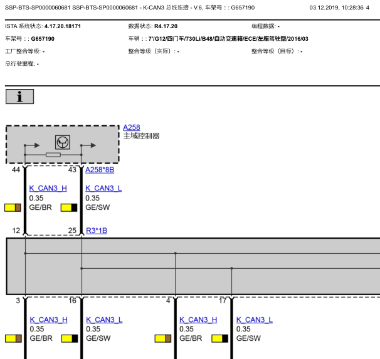
Task: Click the info 'i' button
Action: 19,96
